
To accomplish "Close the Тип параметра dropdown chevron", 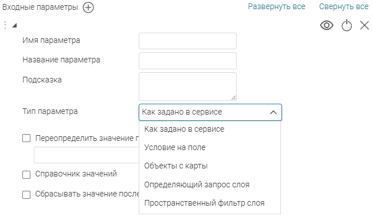I will (x=273, y=112).
